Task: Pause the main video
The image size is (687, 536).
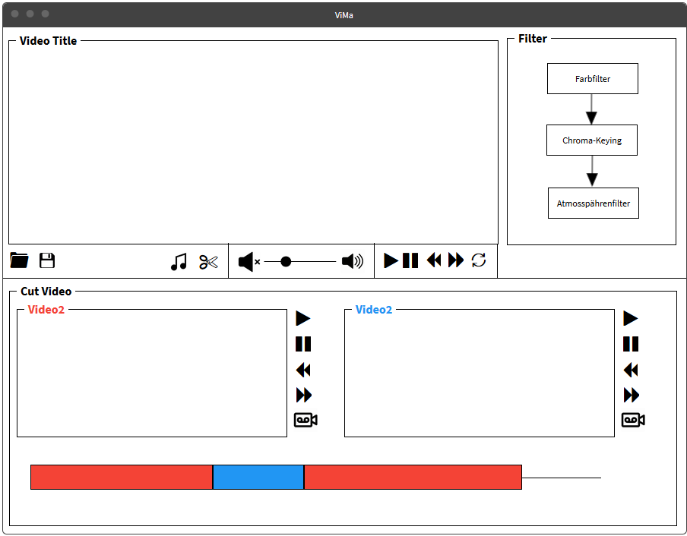Action: click(x=410, y=260)
